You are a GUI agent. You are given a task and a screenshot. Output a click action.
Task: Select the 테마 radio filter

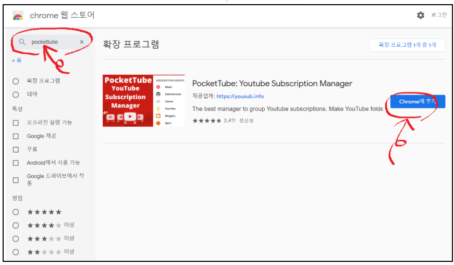click(16, 95)
